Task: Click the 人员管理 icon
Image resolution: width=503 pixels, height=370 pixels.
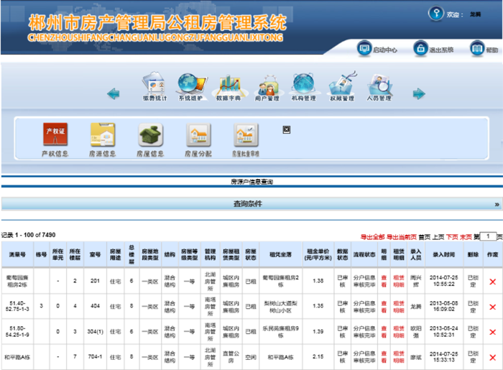Action: pyautogui.click(x=379, y=84)
